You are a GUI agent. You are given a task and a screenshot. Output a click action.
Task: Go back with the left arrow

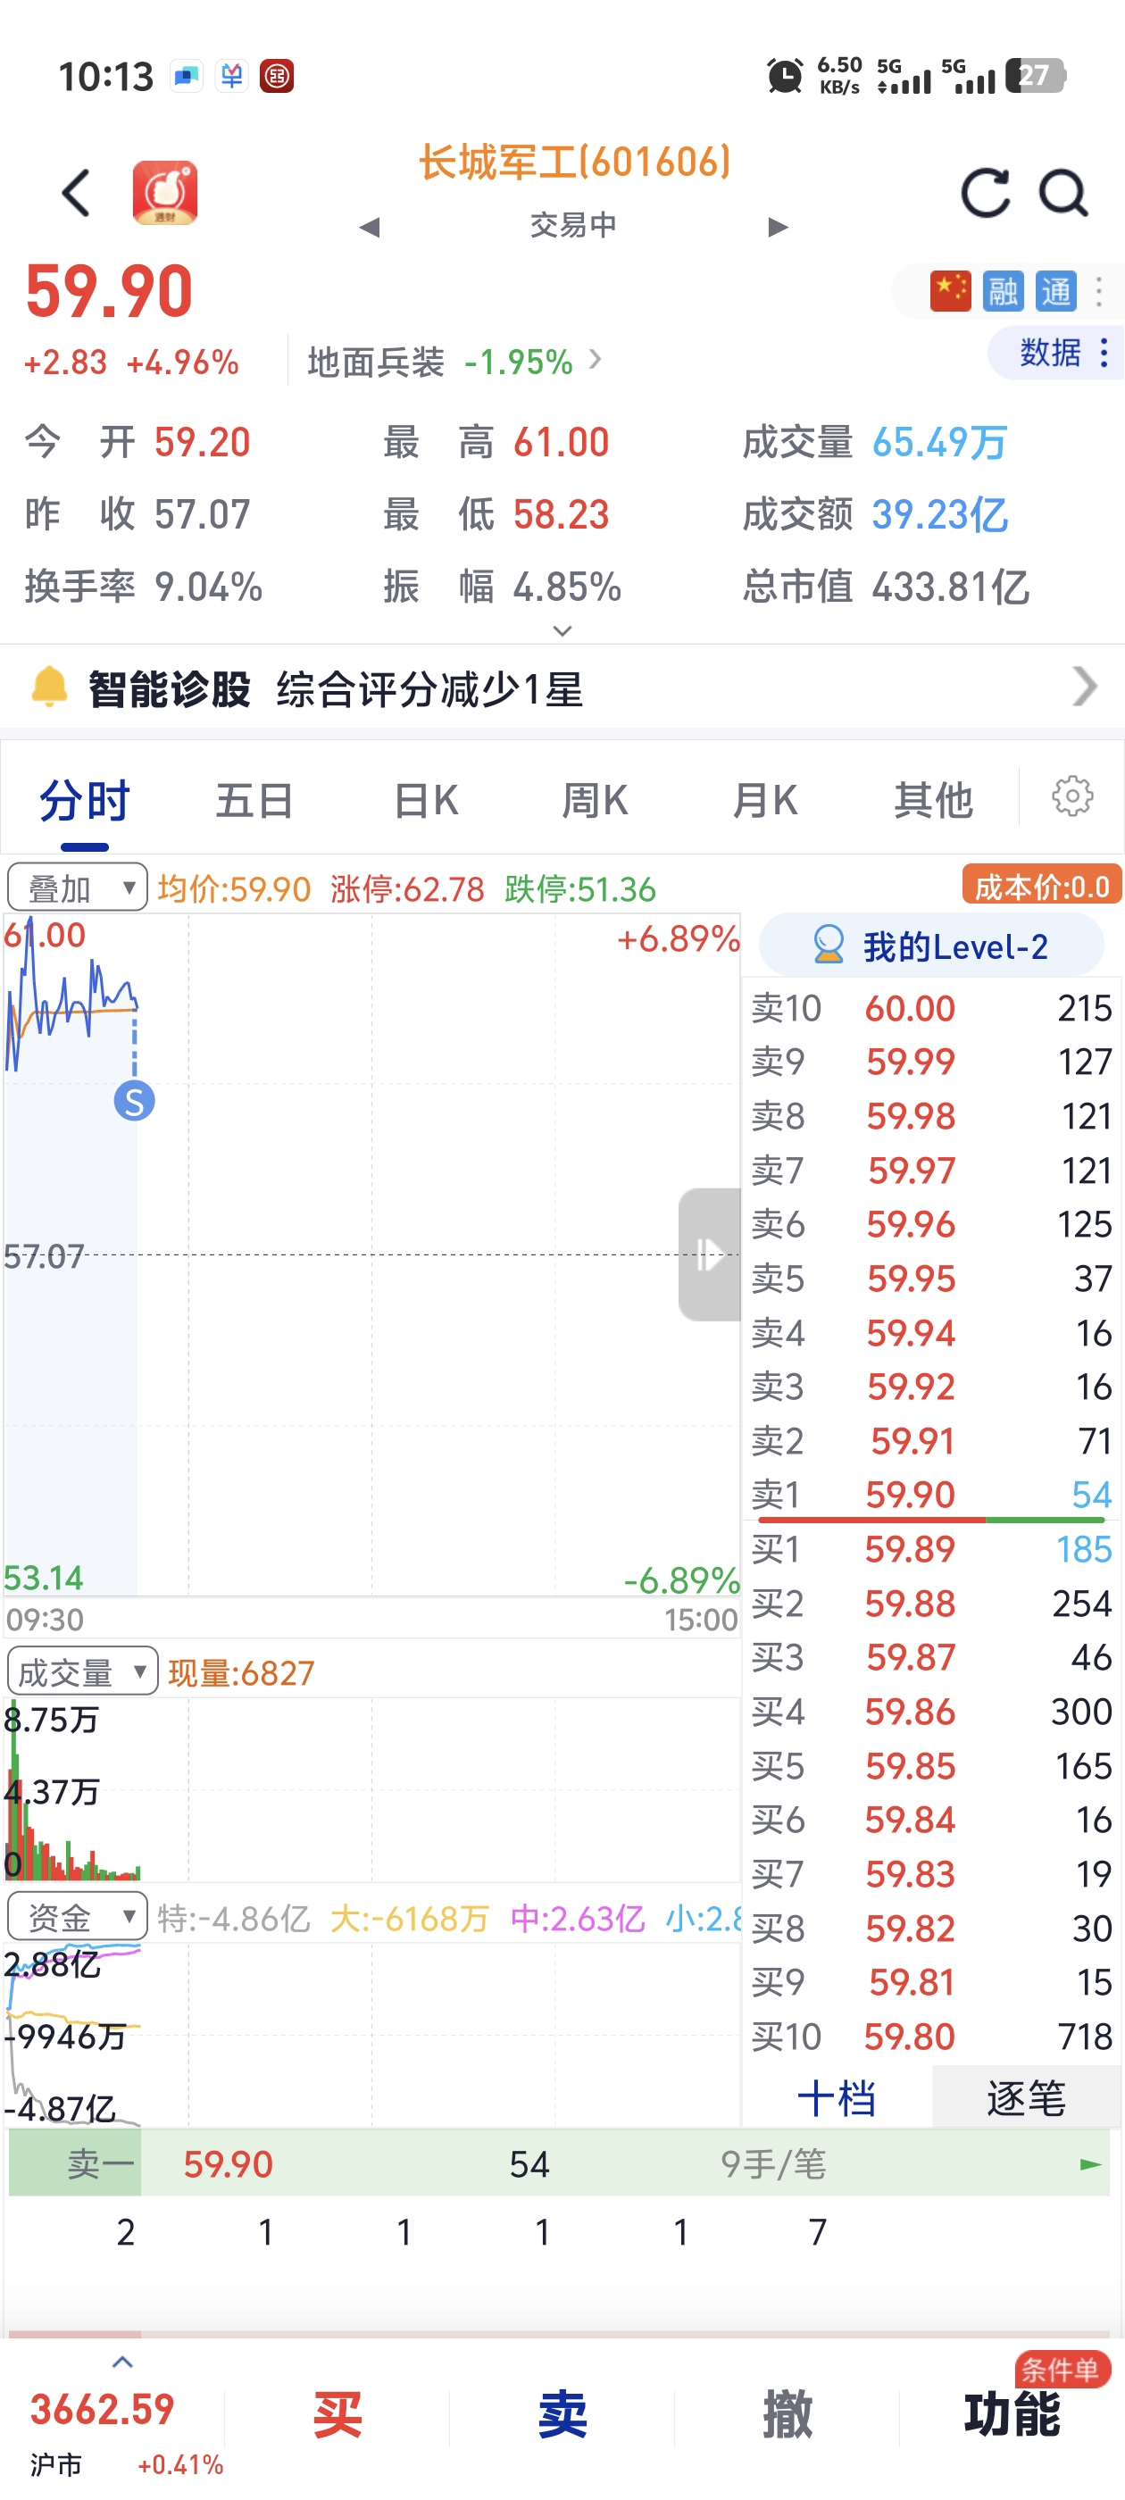(77, 192)
